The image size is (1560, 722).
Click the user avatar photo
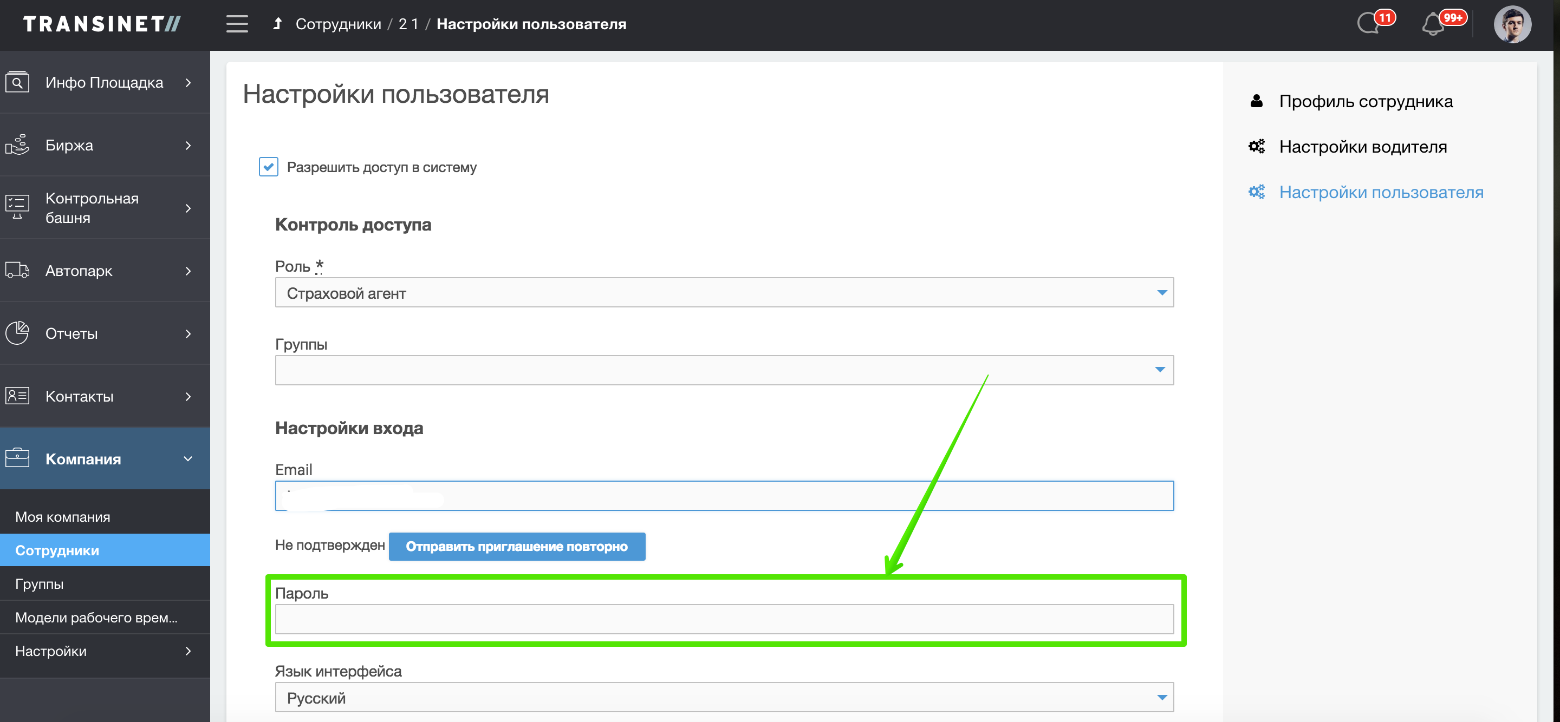tap(1512, 25)
